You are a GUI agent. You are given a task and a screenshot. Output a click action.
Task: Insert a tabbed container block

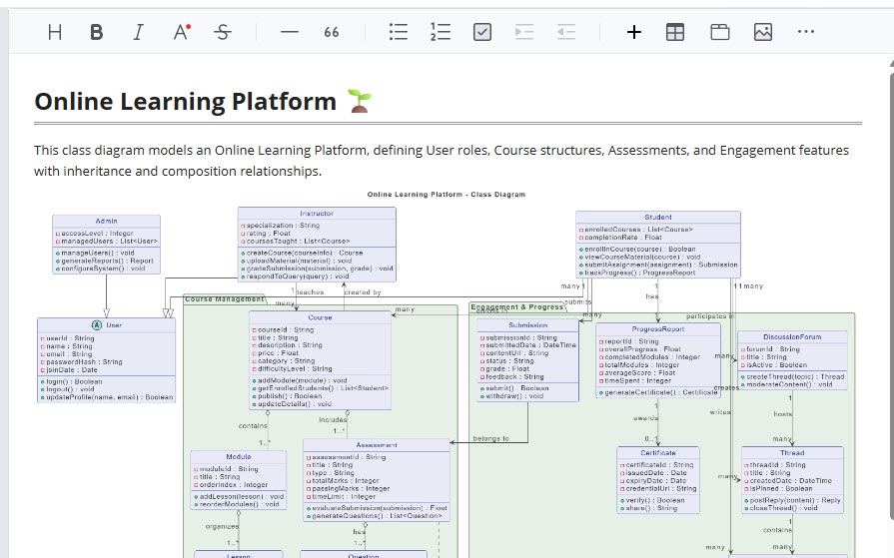(719, 32)
